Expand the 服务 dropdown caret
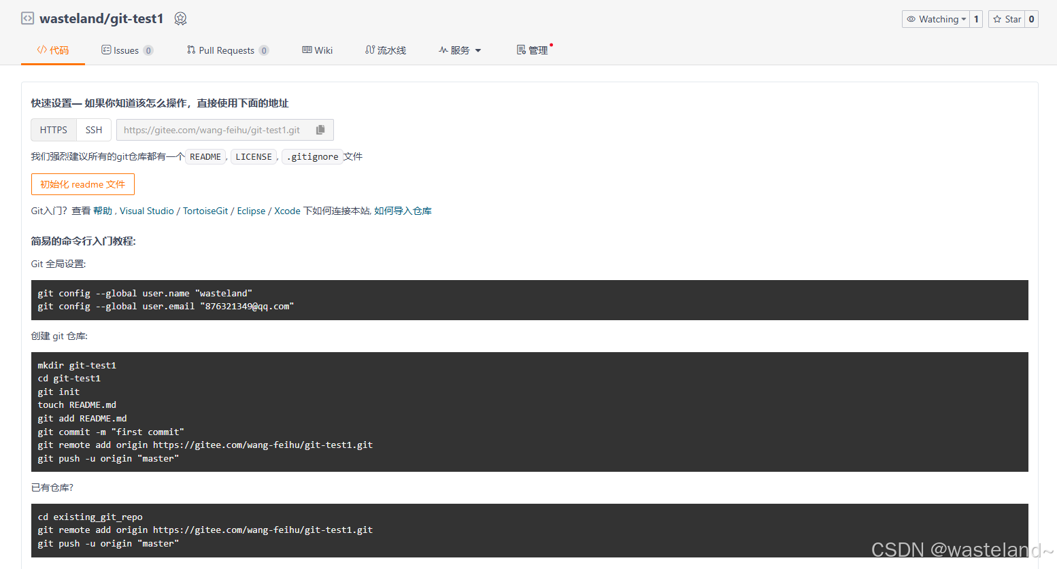 [478, 50]
